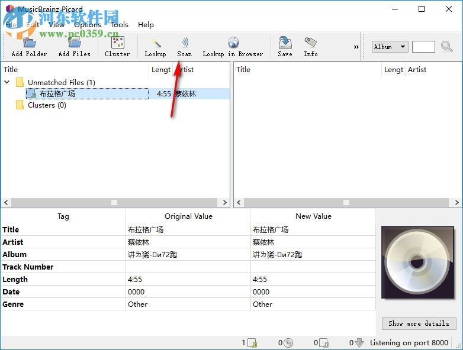Click the Length tag row label

coord(15,279)
